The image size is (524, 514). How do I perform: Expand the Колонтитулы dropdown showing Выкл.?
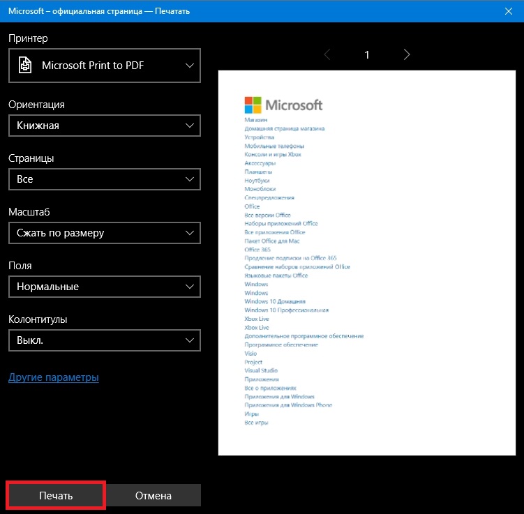click(105, 340)
